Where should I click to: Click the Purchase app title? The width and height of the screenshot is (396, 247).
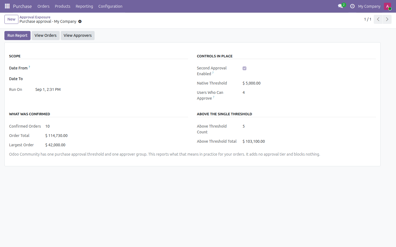click(x=22, y=6)
